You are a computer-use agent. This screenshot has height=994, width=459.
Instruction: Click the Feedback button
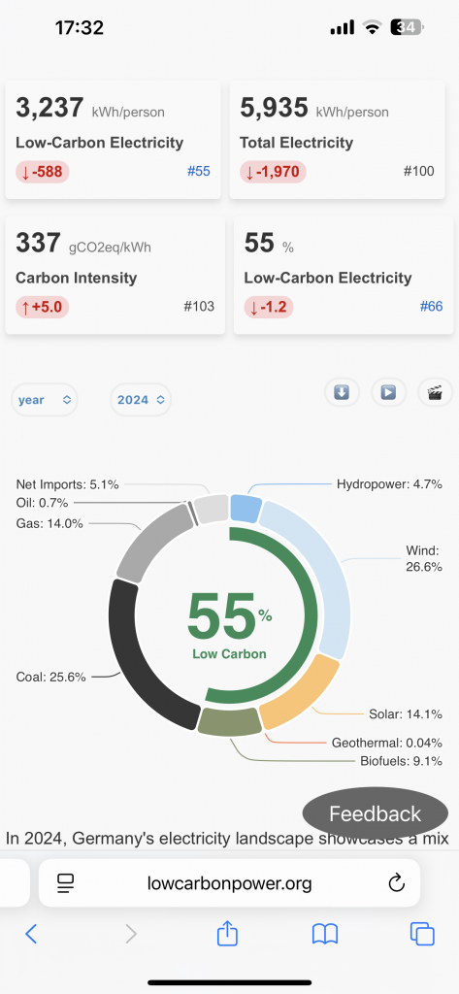coord(375,813)
